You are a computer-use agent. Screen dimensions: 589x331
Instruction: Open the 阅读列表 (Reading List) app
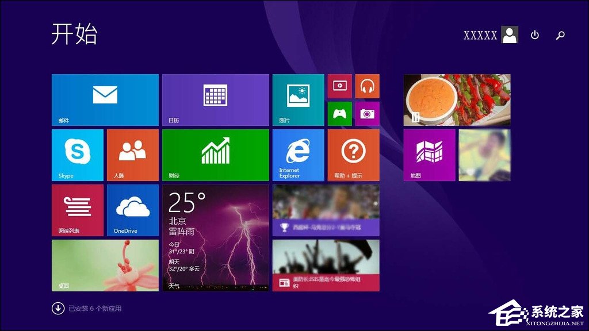coord(77,209)
